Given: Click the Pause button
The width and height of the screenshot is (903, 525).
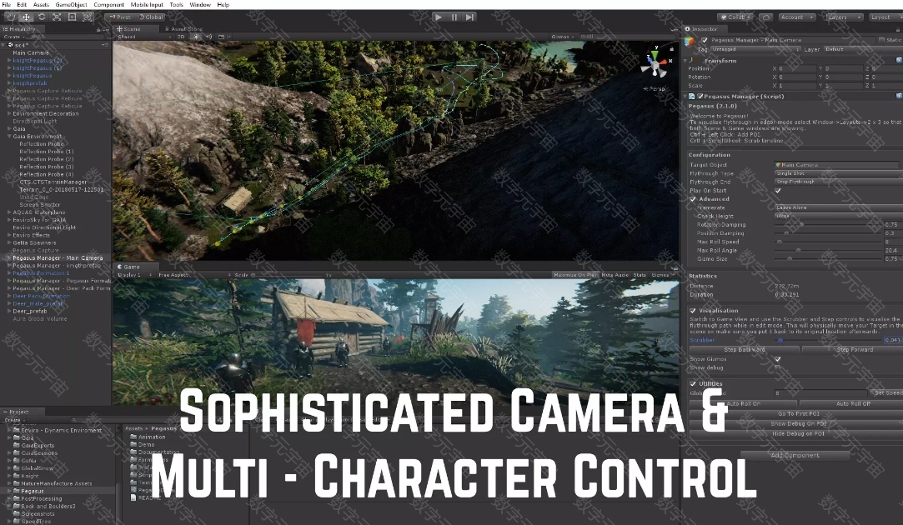Looking at the screenshot, I should click(454, 17).
